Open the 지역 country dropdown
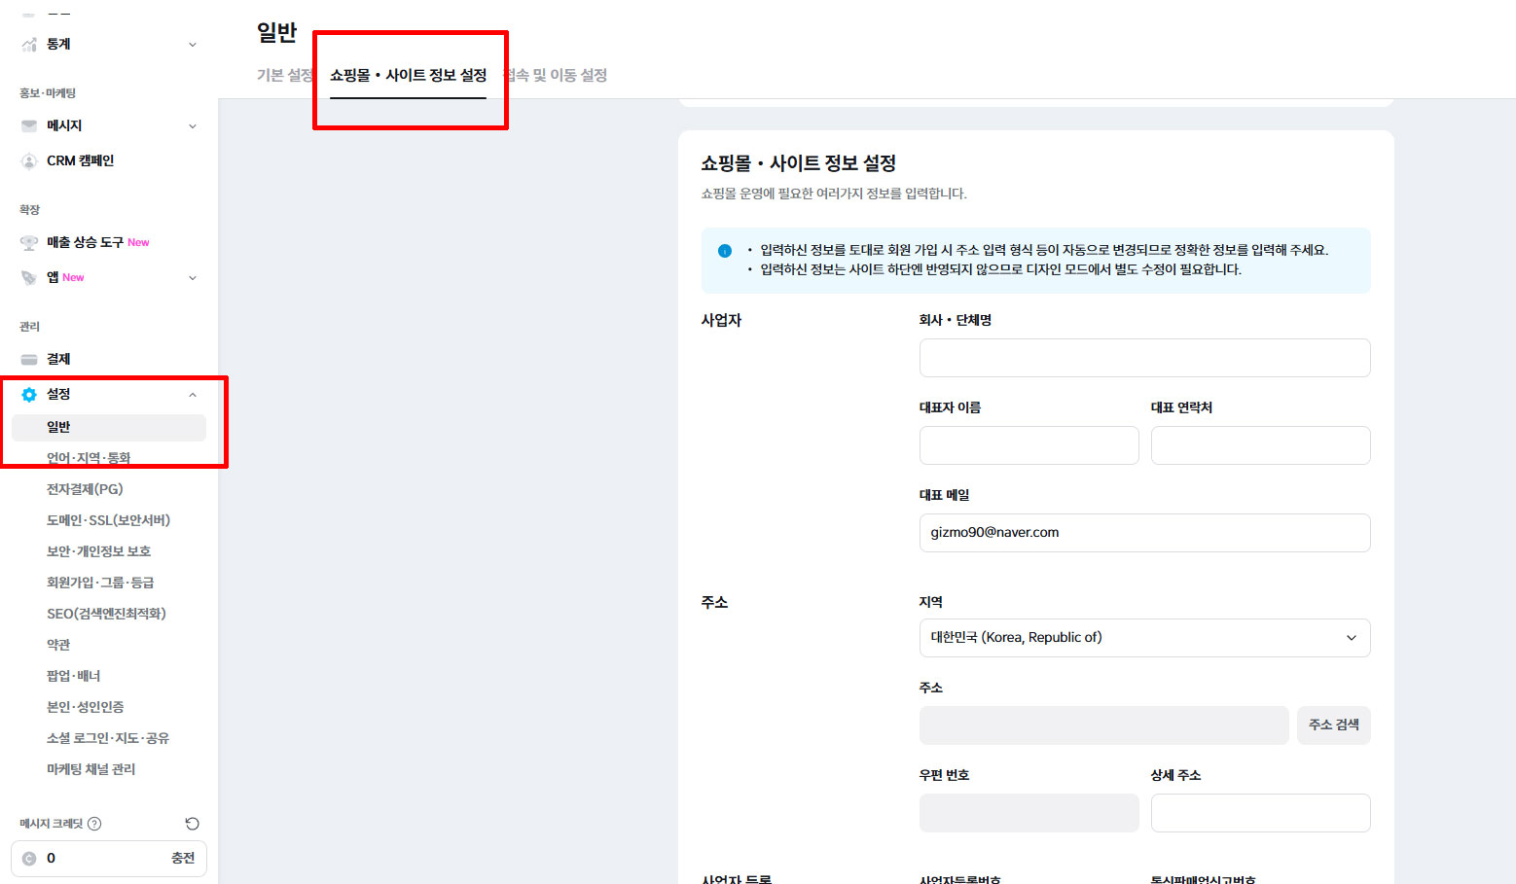The height and width of the screenshot is (884, 1516). point(1144,638)
